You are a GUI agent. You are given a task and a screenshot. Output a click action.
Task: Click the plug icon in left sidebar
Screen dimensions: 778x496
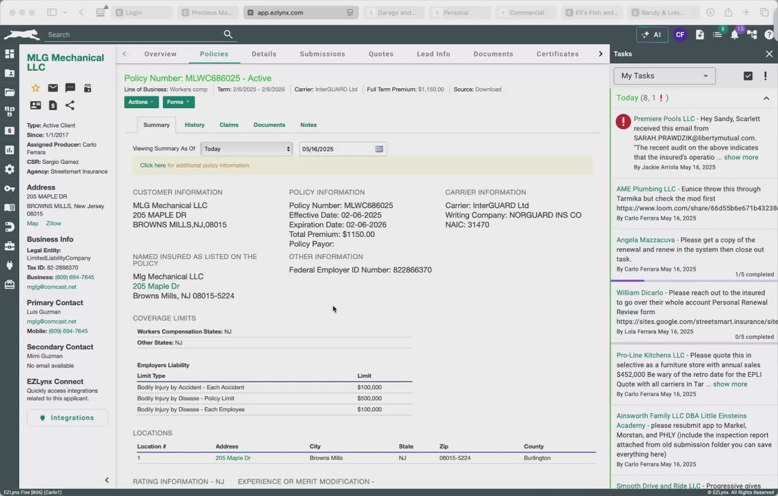click(x=10, y=266)
